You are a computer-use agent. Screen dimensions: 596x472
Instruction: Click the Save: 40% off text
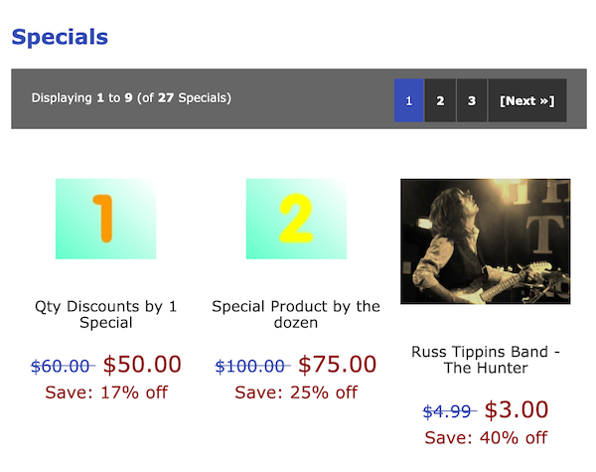point(486,438)
